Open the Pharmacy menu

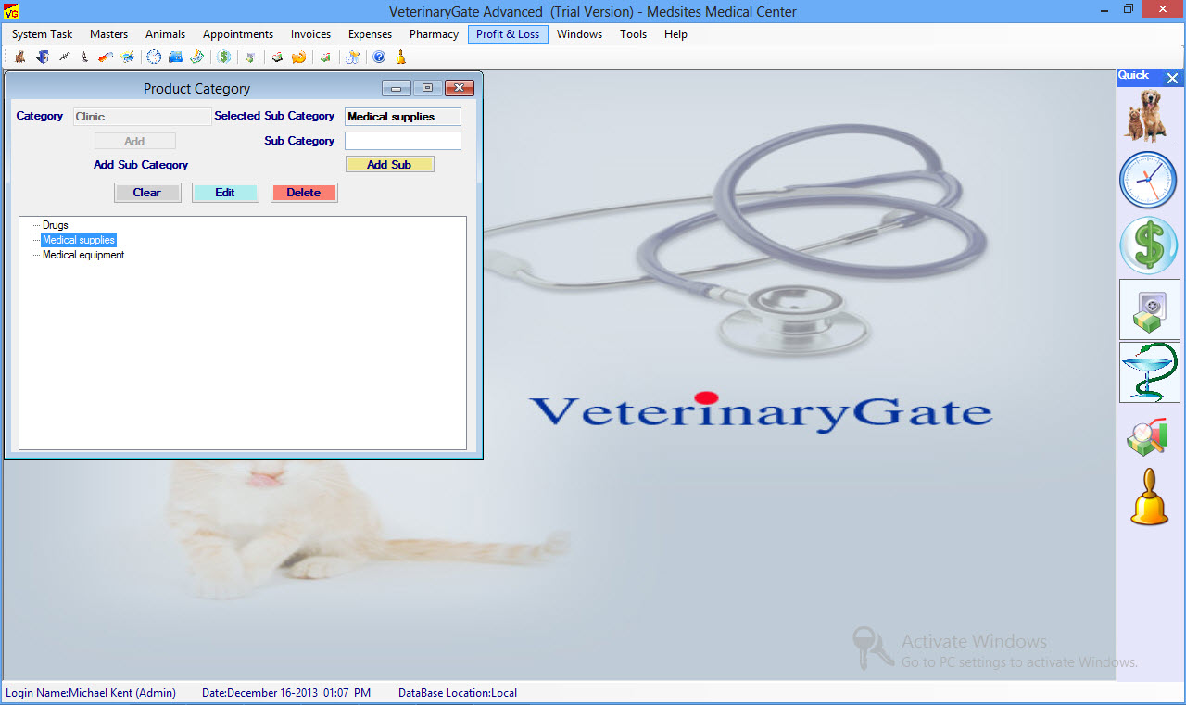pos(434,34)
